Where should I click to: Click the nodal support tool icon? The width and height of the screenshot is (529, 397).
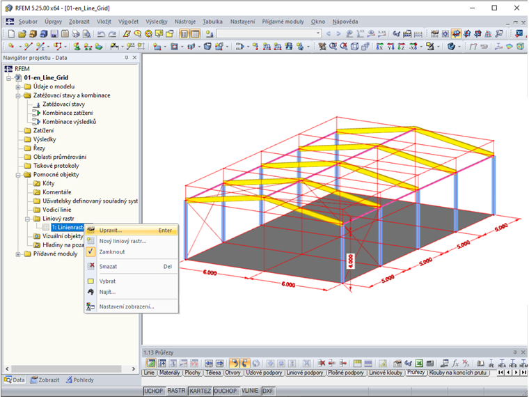[77, 47]
